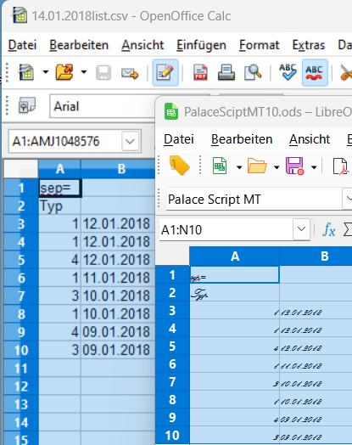Click script-font Typ cell A2 in LibreOffice
Screen dimensions: 352x445
point(235,293)
